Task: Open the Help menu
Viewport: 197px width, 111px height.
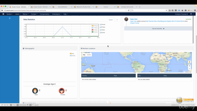Action: click(x=66, y=14)
